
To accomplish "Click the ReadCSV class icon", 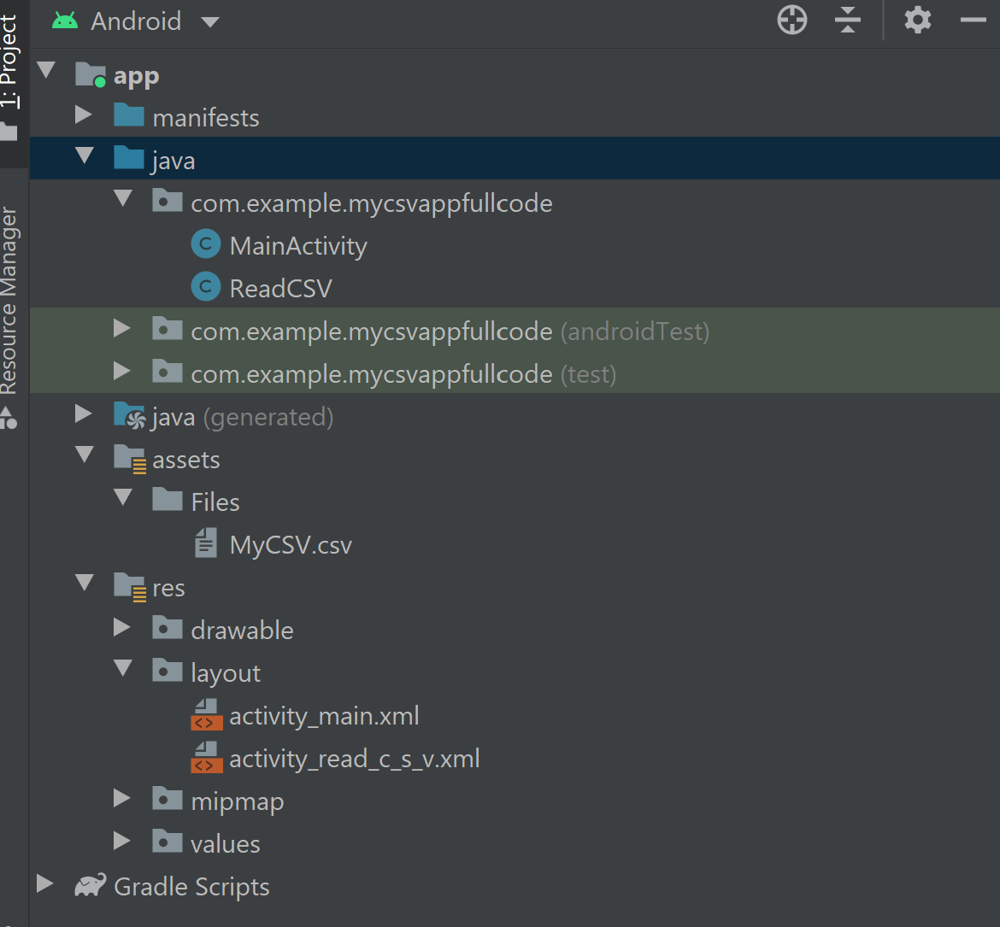I will coord(205,288).
